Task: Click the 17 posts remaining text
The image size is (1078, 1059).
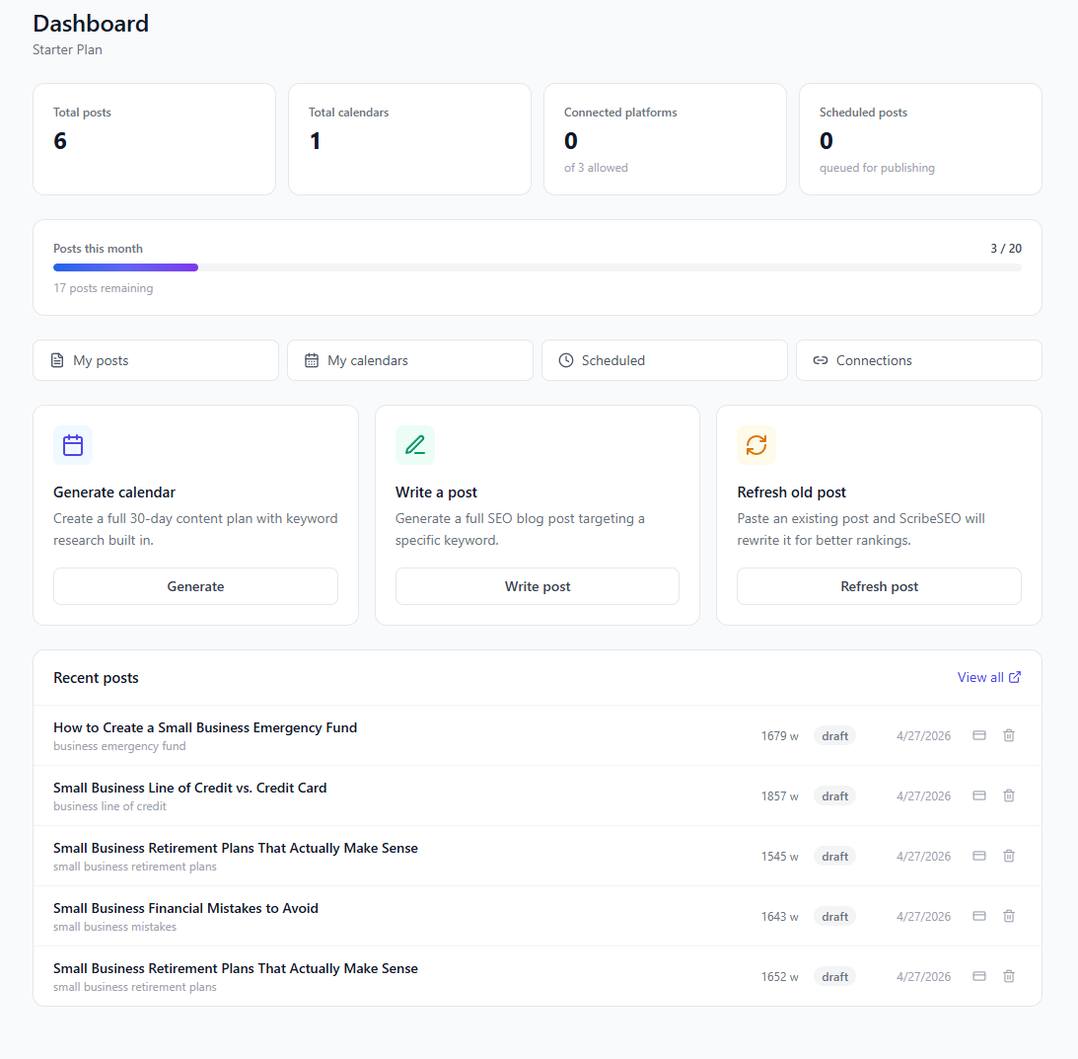Action: pos(104,288)
